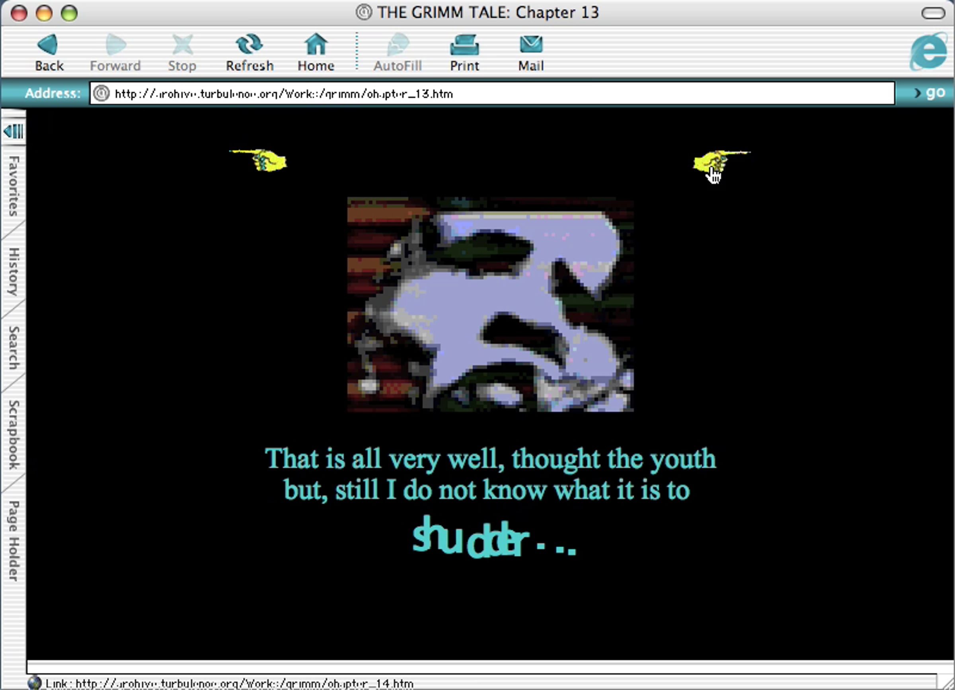Image resolution: width=955 pixels, height=690 pixels.
Task: Open the Favorites side tab
Action: 14,186
